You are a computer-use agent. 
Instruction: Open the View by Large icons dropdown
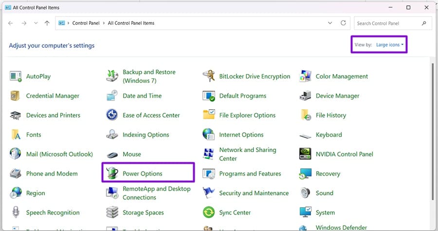[x=390, y=45]
